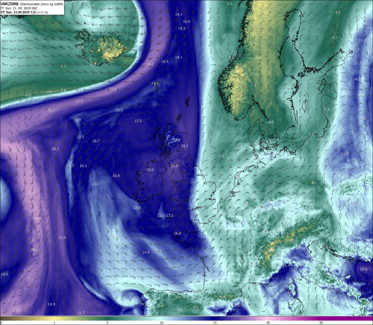Click the '4.3' value over Finland

point(335,38)
